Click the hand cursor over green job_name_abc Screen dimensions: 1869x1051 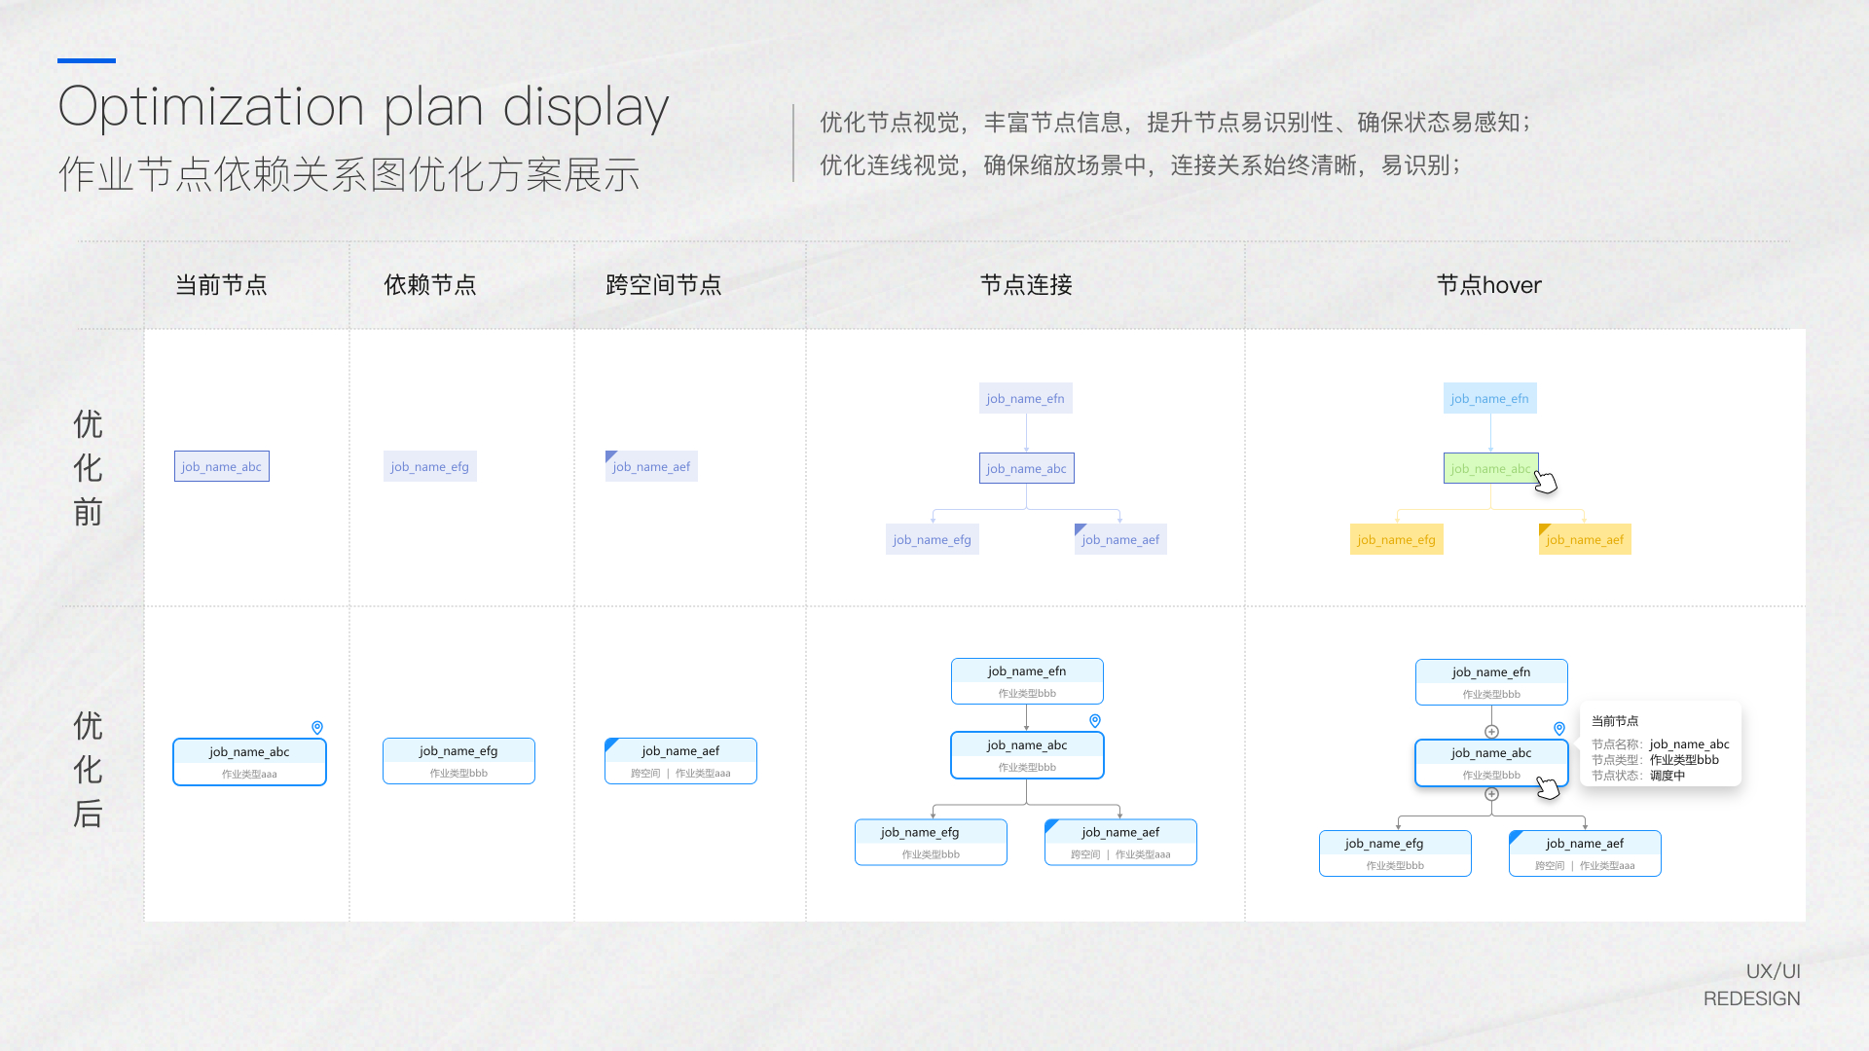(1545, 481)
